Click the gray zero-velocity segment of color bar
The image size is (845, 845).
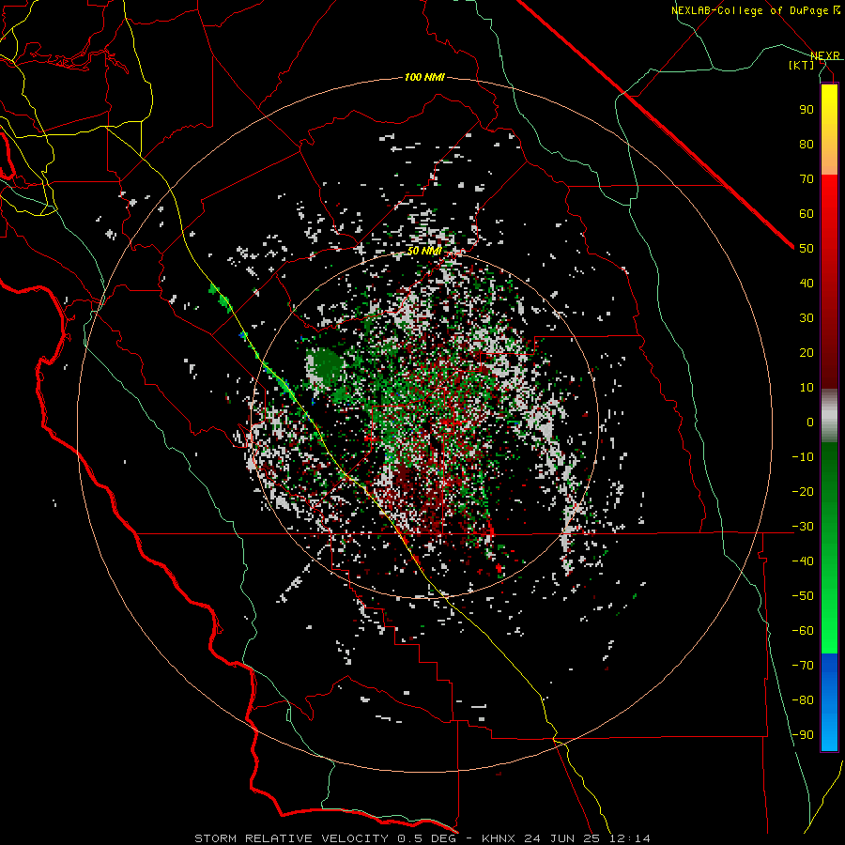tap(829, 416)
